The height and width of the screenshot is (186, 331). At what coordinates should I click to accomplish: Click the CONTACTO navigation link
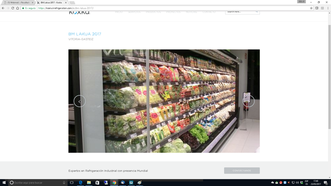pyautogui.click(x=209, y=12)
